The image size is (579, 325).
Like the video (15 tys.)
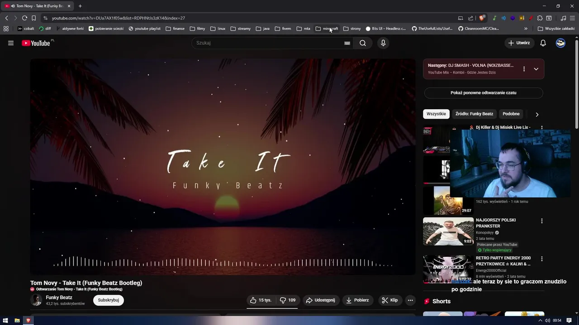[x=261, y=300]
